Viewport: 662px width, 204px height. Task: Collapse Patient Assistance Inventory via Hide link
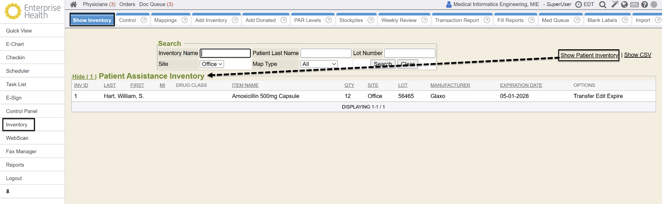(84, 77)
